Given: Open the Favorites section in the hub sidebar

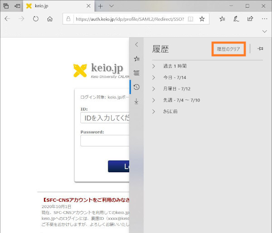Looking at the screenshot, I should point(136,58).
